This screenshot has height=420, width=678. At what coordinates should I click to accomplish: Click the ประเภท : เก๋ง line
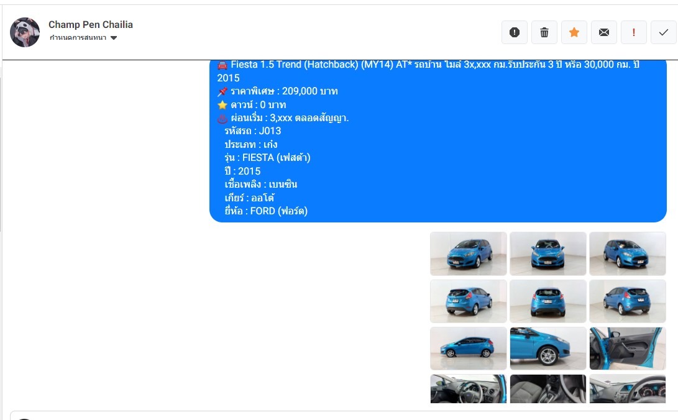point(251,144)
